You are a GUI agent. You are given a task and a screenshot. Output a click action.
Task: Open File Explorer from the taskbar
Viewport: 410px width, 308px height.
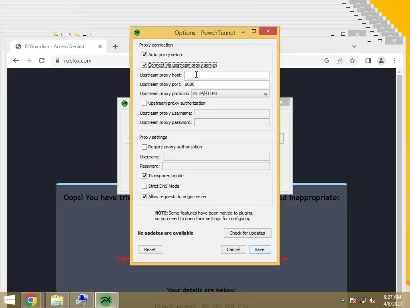(x=57, y=300)
